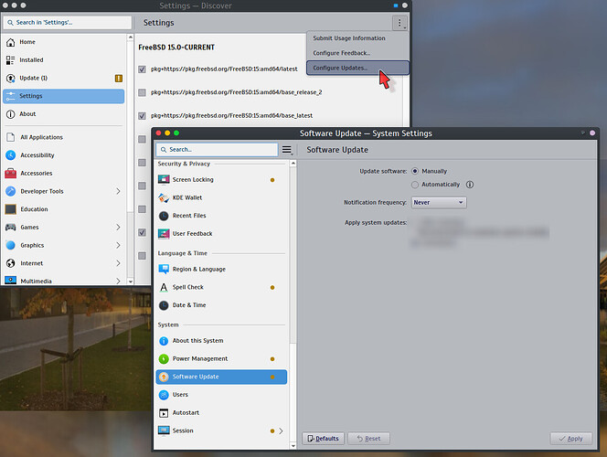
Task: Click the Apply button
Action: coord(571,439)
